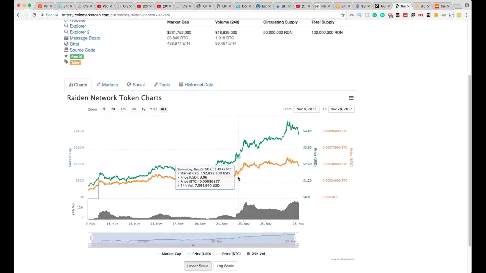This screenshot has height=273, width=486.
Task: Switch to the Social tab
Action: [136, 85]
